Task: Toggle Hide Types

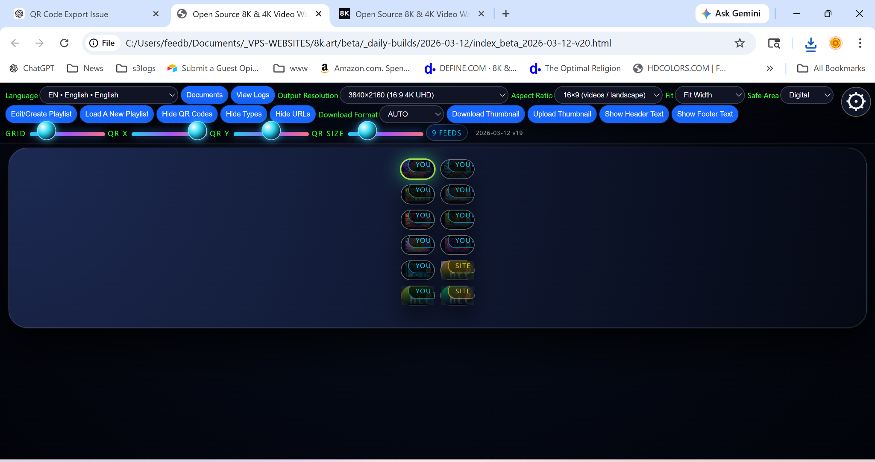Action: [244, 114]
